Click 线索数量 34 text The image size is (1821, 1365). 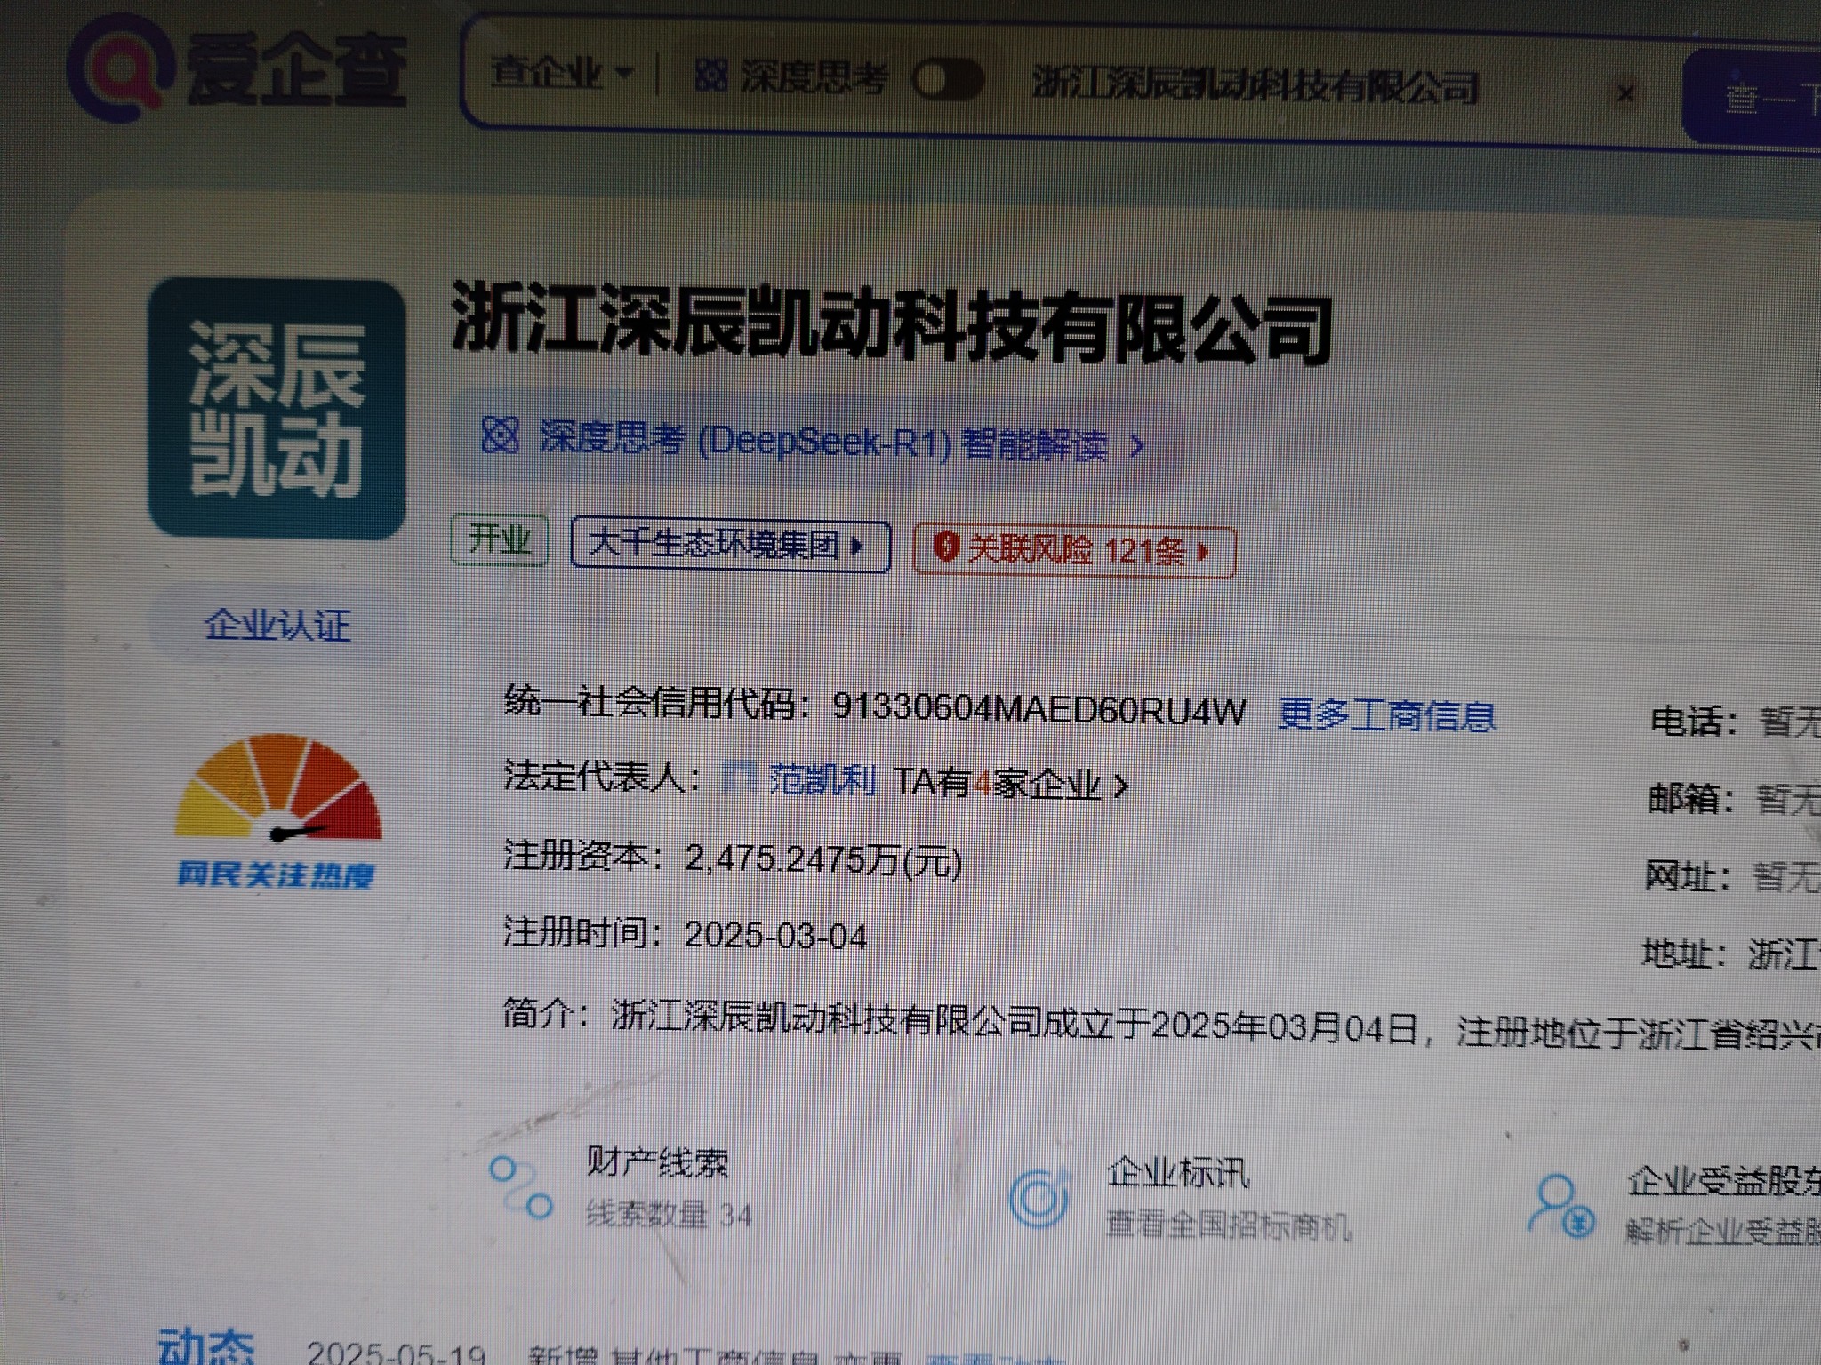tap(669, 1214)
